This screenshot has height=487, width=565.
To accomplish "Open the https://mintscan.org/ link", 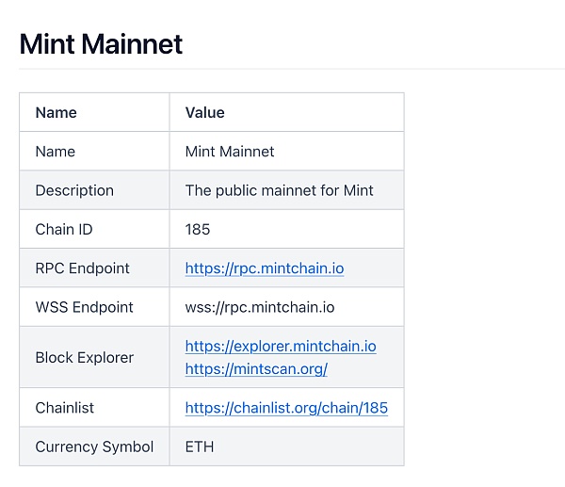I will (255, 368).
